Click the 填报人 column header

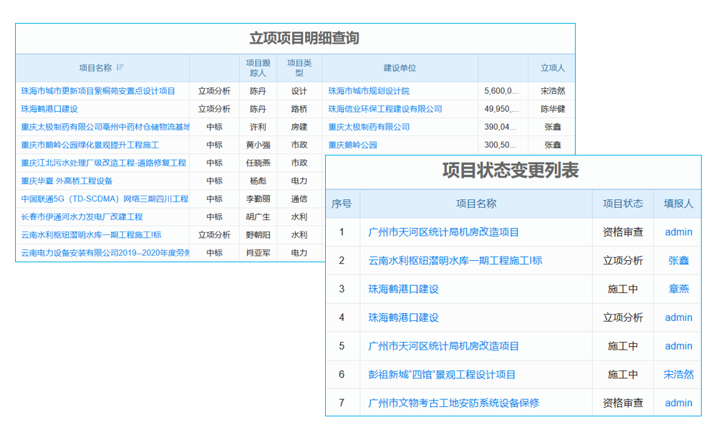(x=678, y=204)
